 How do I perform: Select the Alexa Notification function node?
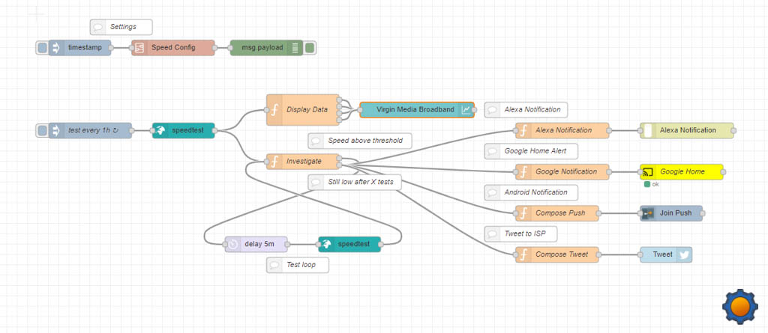pyautogui.click(x=562, y=130)
